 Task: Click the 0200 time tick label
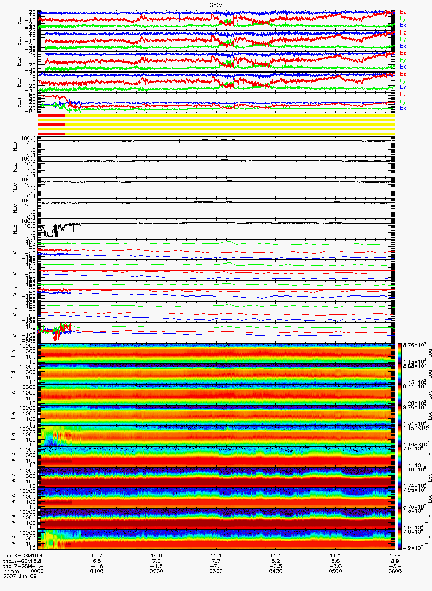[x=157, y=571]
